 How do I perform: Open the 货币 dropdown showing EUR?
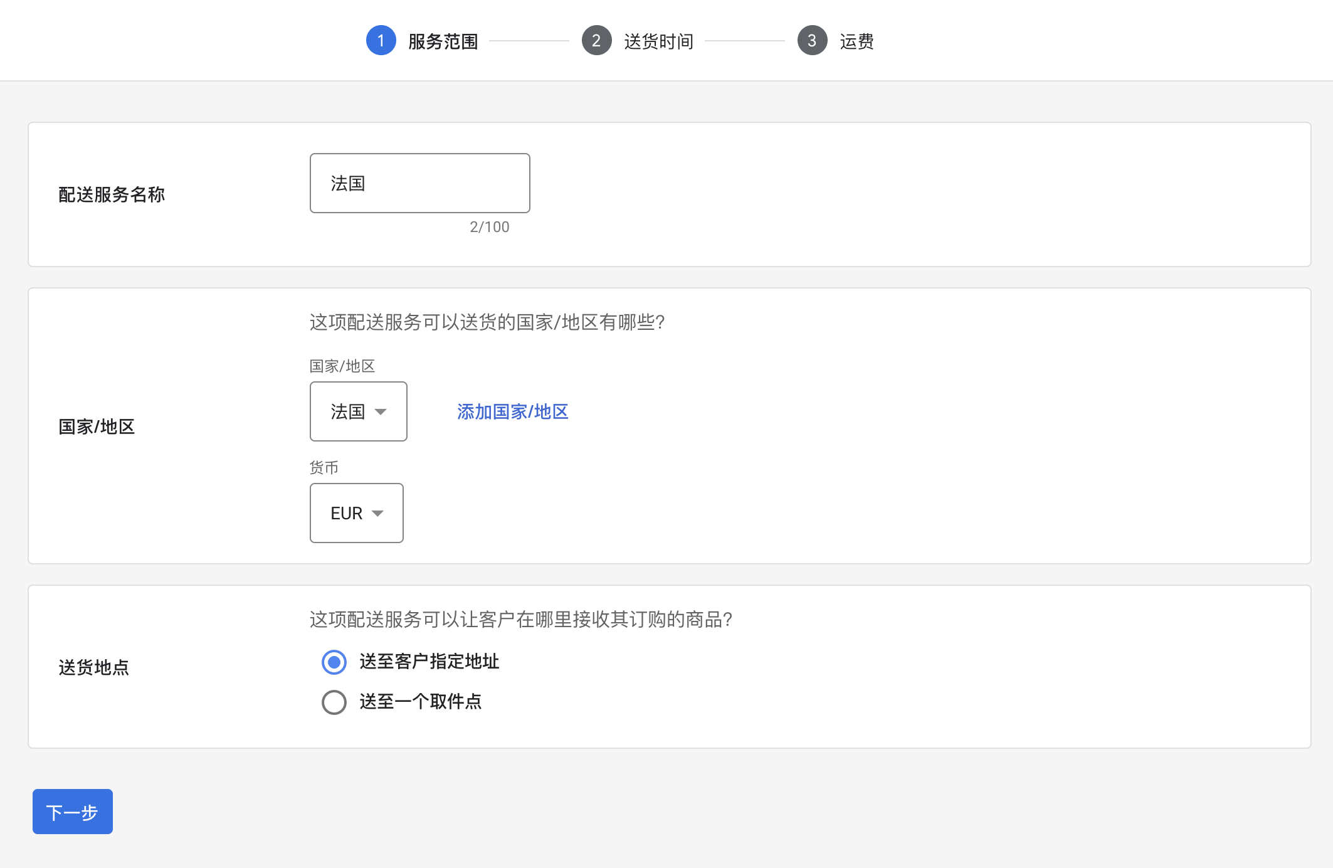click(356, 513)
